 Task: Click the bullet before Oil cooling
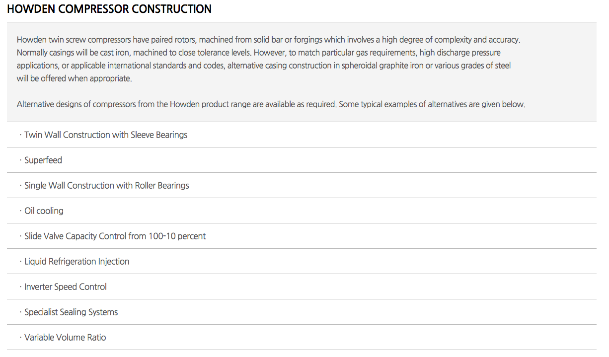21,211
